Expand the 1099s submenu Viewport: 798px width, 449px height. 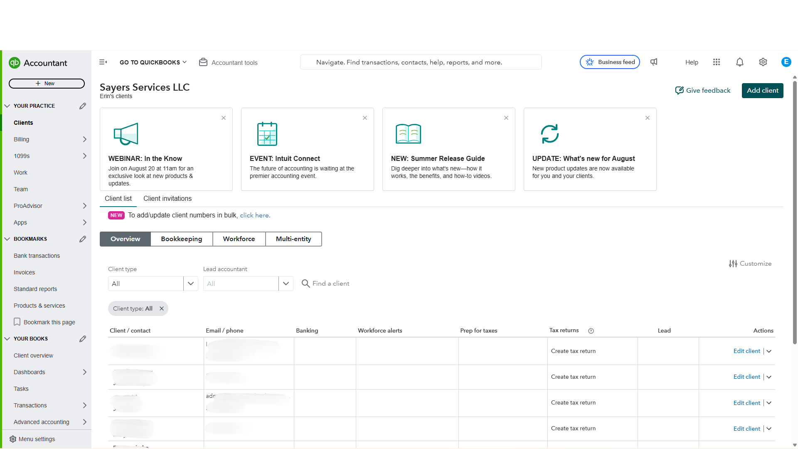click(85, 156)
